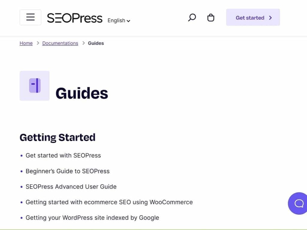Viewport: 307px width, 230px height.
Task: Open Getting your WordPress site indexed guide
Action: (x=92, y=218)
